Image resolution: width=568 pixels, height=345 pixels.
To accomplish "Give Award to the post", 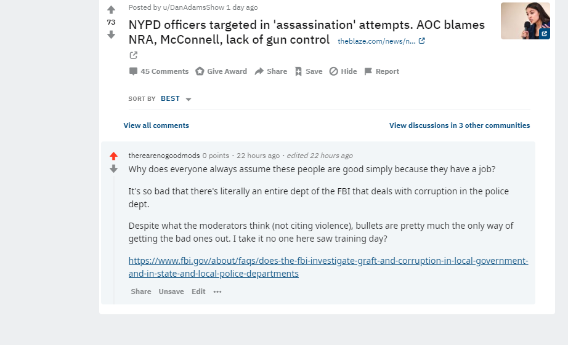I will click(x=221, y=71).
